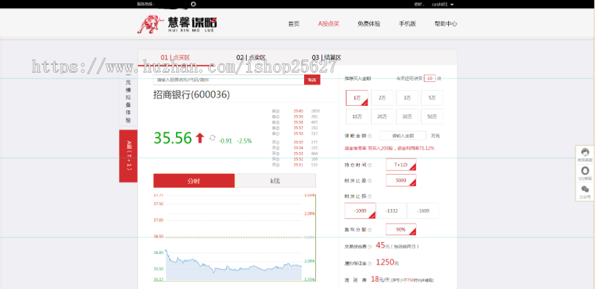Click the help icon next to 持仓时间

370,165
